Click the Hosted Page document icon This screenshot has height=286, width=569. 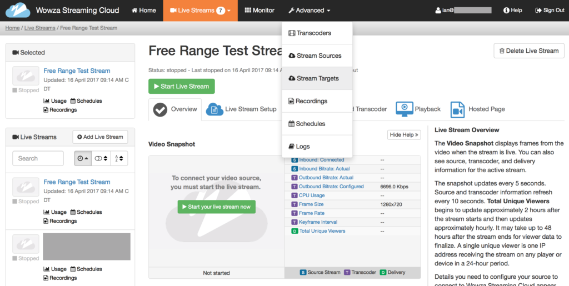point(458,109)
